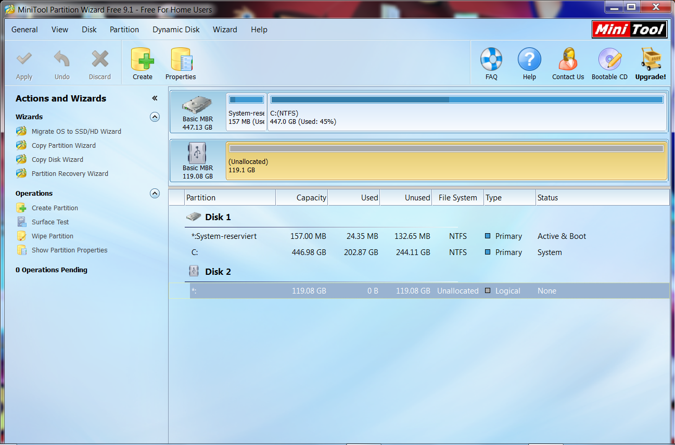Screen dimensions: 675x445
Task: Select the System-reserved partition block in the disk map
Action: point(246,111)
